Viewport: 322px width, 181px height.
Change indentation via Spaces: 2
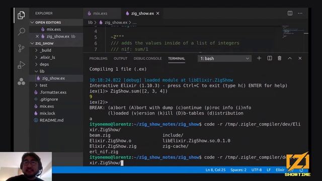(x=238, y=170)
